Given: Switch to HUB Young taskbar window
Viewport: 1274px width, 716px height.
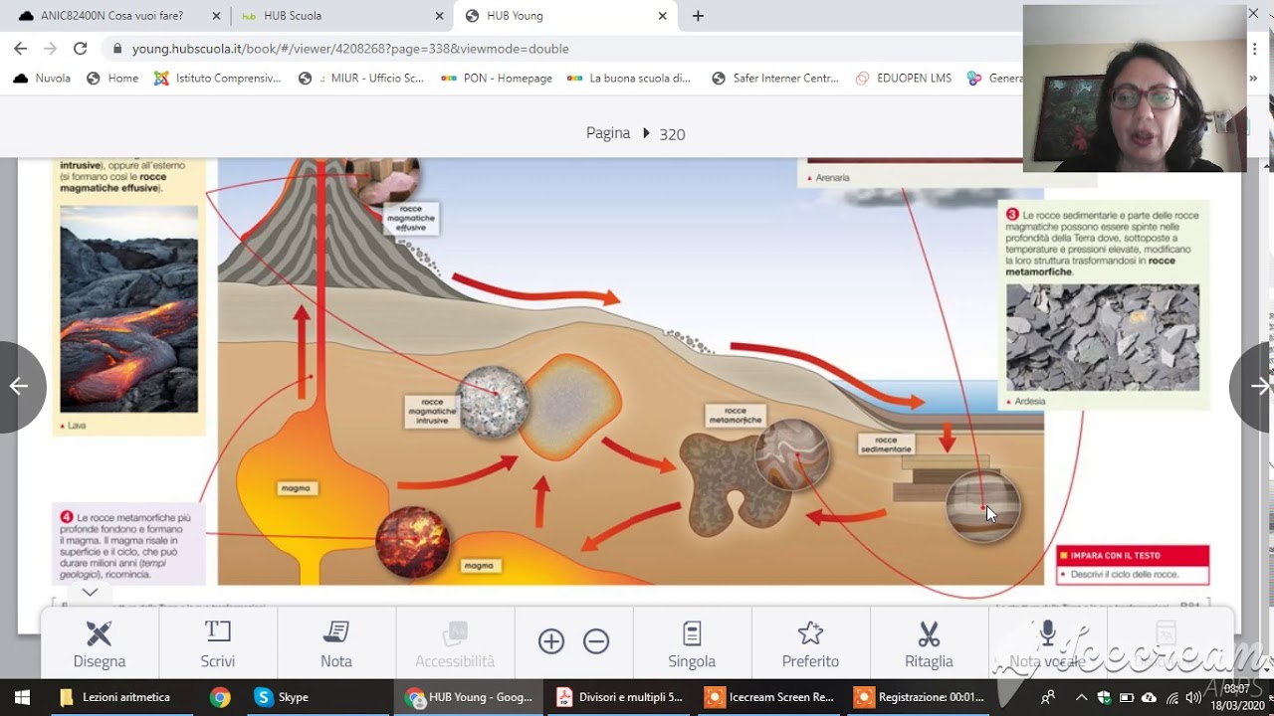Looking at the screenshot, I should [469, 697].
